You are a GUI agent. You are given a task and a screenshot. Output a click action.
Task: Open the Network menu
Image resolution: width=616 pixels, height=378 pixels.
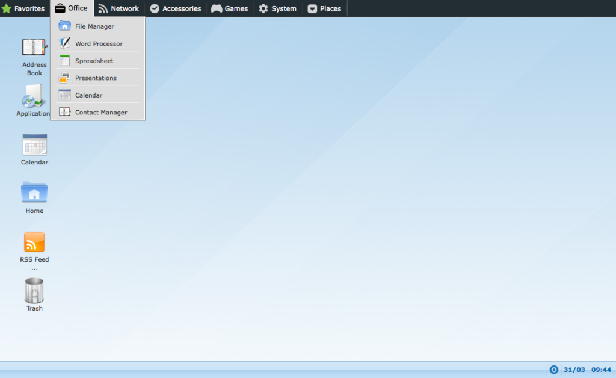click(119, 8)
